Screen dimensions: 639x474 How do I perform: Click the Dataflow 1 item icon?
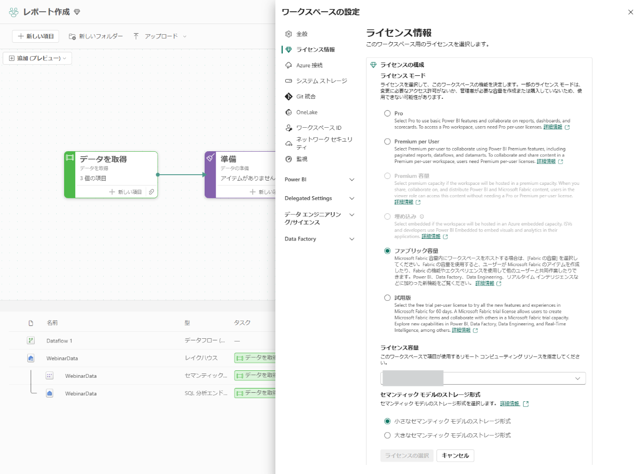coord(30,340)
